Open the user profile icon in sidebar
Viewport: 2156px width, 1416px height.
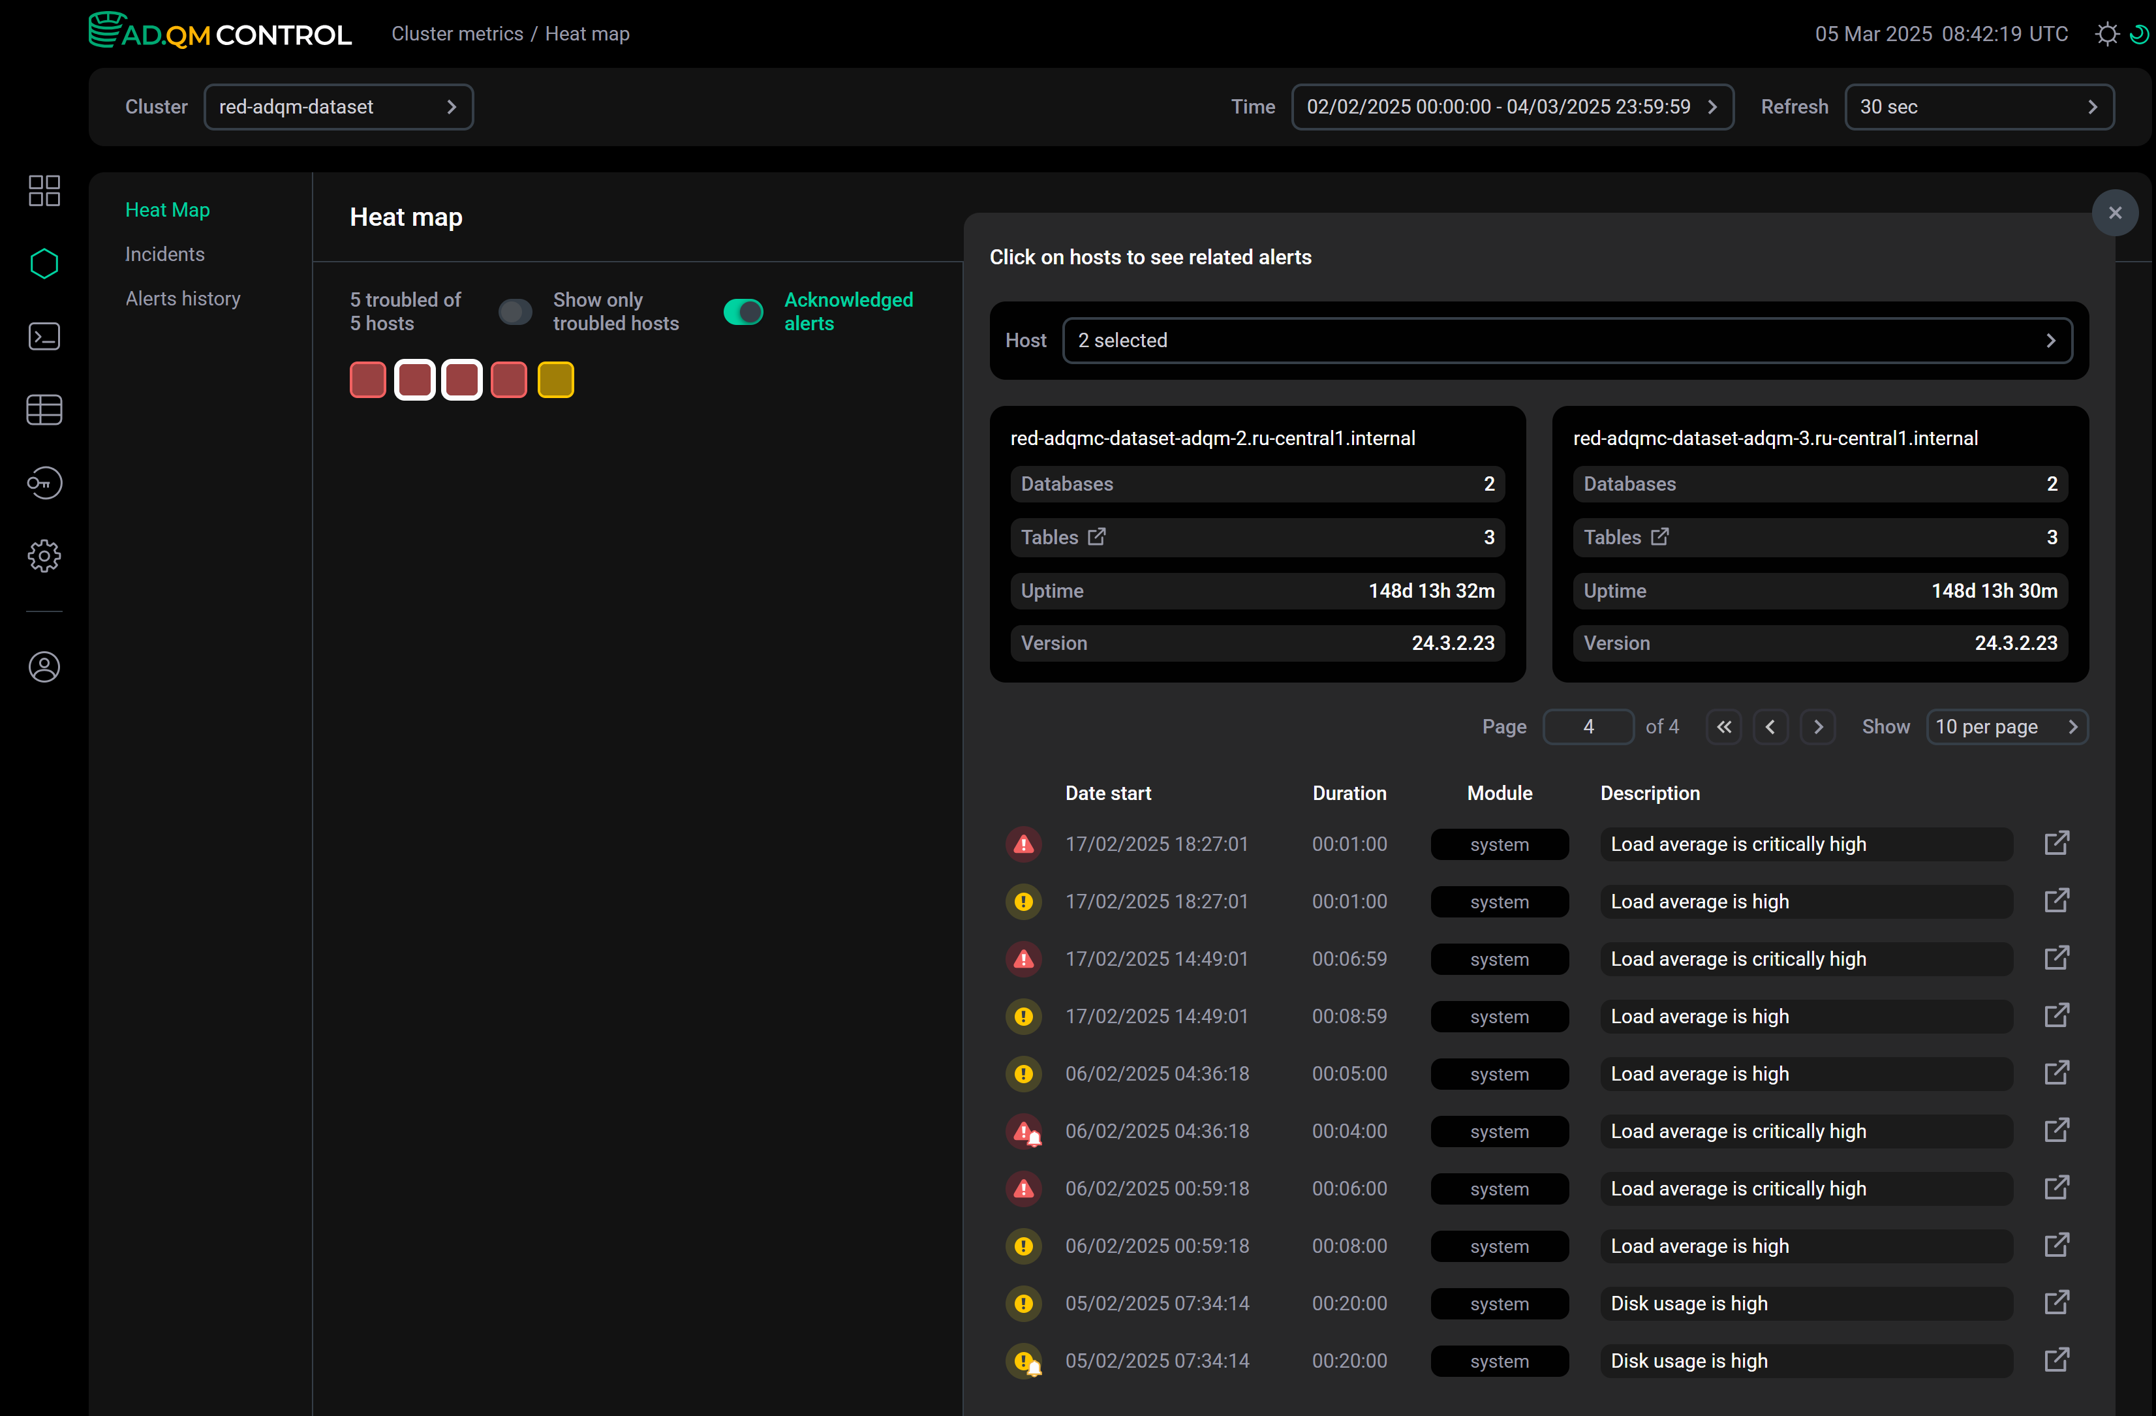(x=44, y=667)
